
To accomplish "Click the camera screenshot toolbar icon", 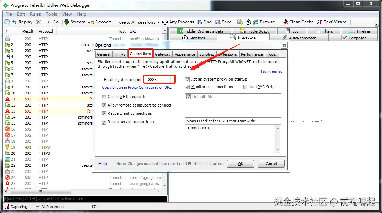I will (240, 22).
